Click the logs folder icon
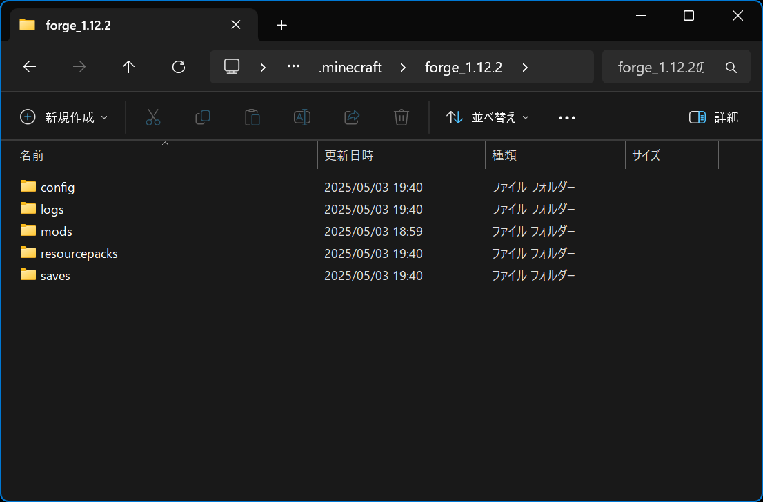The width and height of the screenshot is (763, 502). click(28, 208)
